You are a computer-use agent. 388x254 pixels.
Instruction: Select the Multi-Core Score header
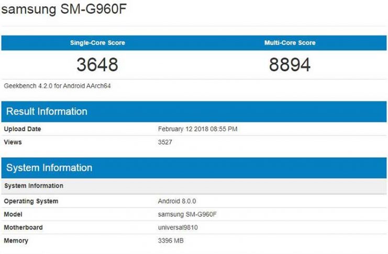(290, 43)
